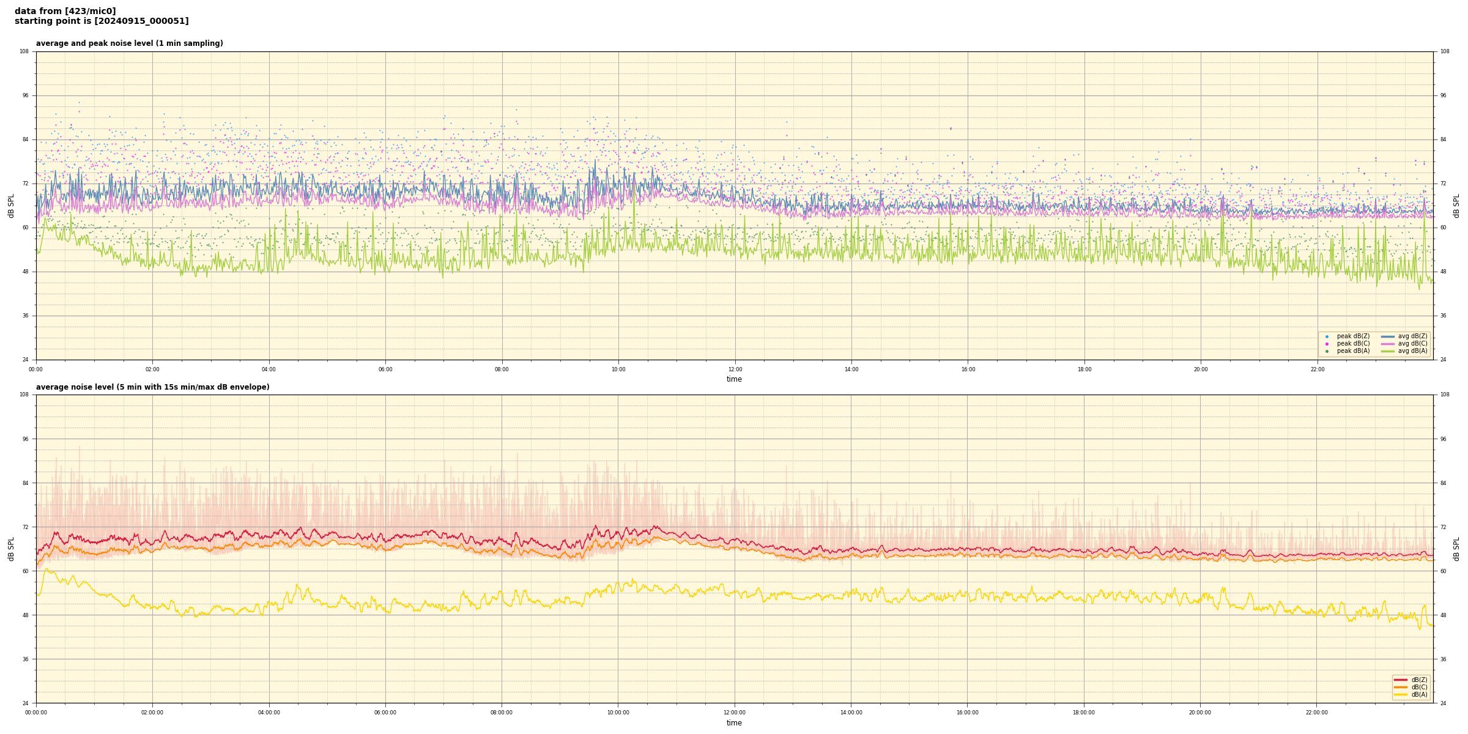The image size is (1468, 734).
Task: Click the 06:00:00 tick label on bottom chart
Action: click(385, 713)
